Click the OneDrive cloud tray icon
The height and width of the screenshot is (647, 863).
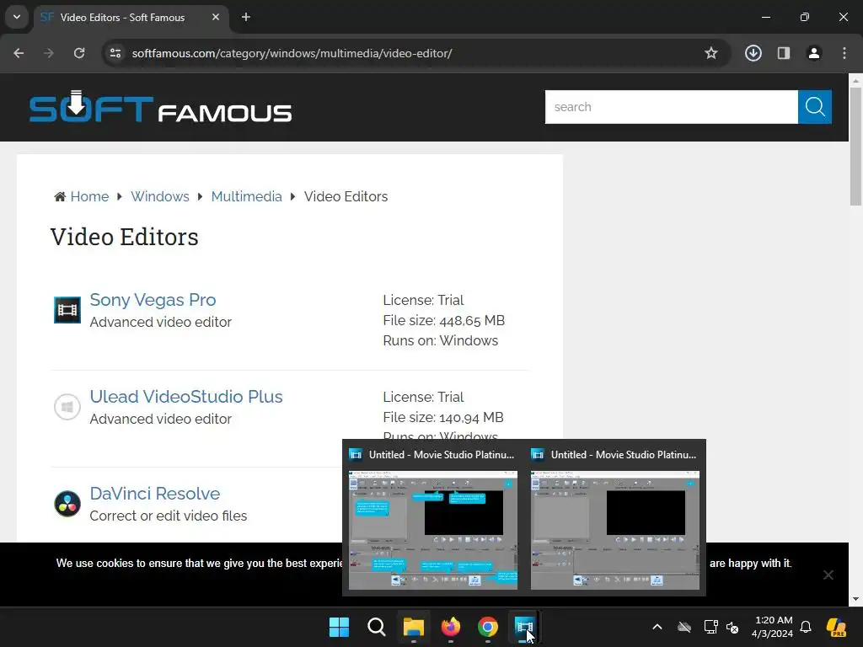[684, 627]
